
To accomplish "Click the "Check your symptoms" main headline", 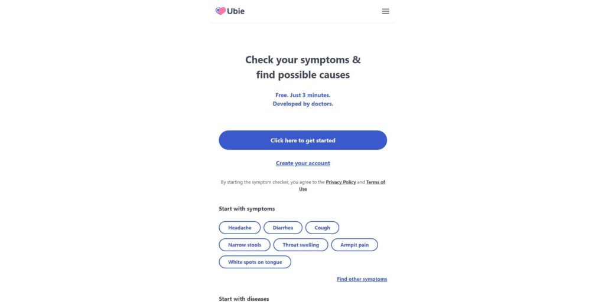I will point(302,60).
